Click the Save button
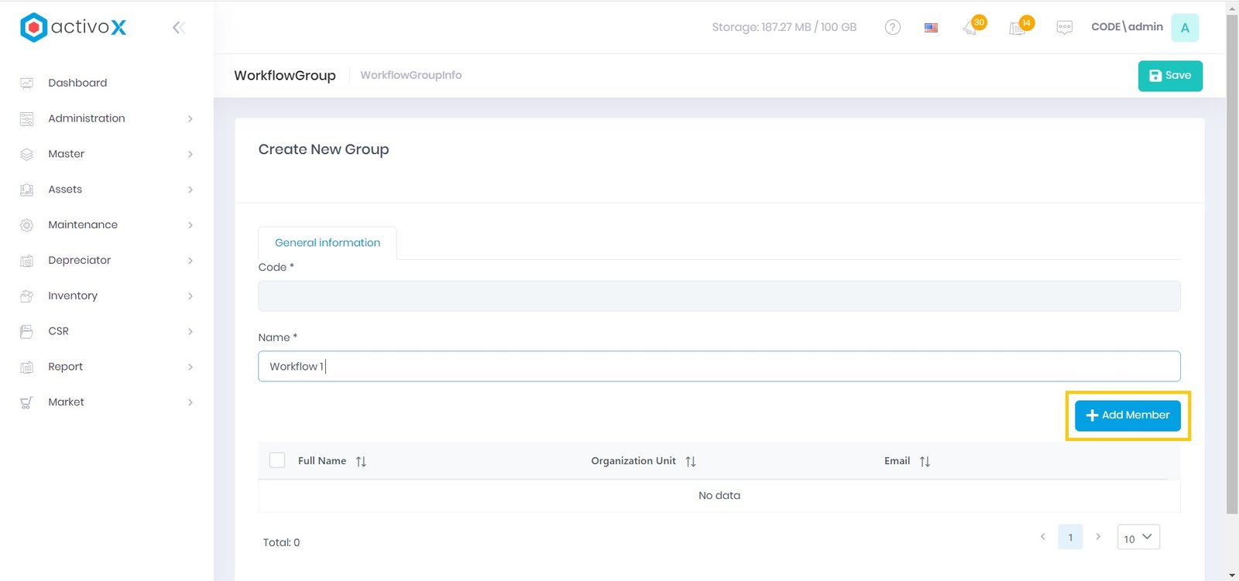 tap(1169, 76)
